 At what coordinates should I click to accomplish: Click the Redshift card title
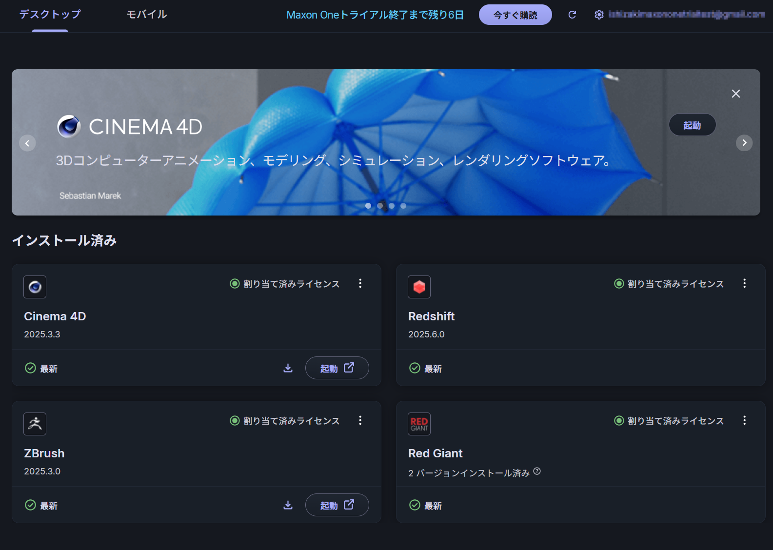tap(432, 316)
